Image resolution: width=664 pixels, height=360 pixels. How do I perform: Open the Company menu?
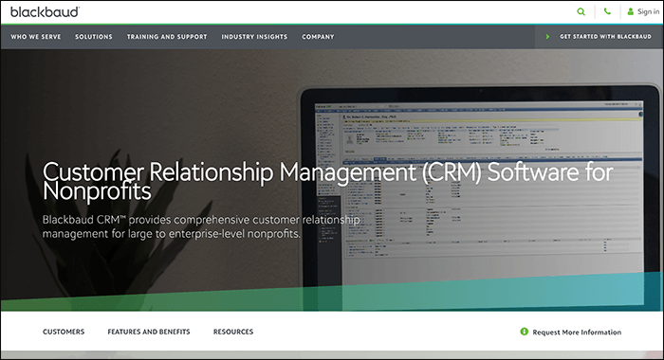pos(318,37)
